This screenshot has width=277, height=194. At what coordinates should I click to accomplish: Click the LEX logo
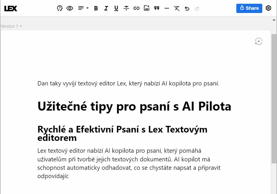[11, 8]
